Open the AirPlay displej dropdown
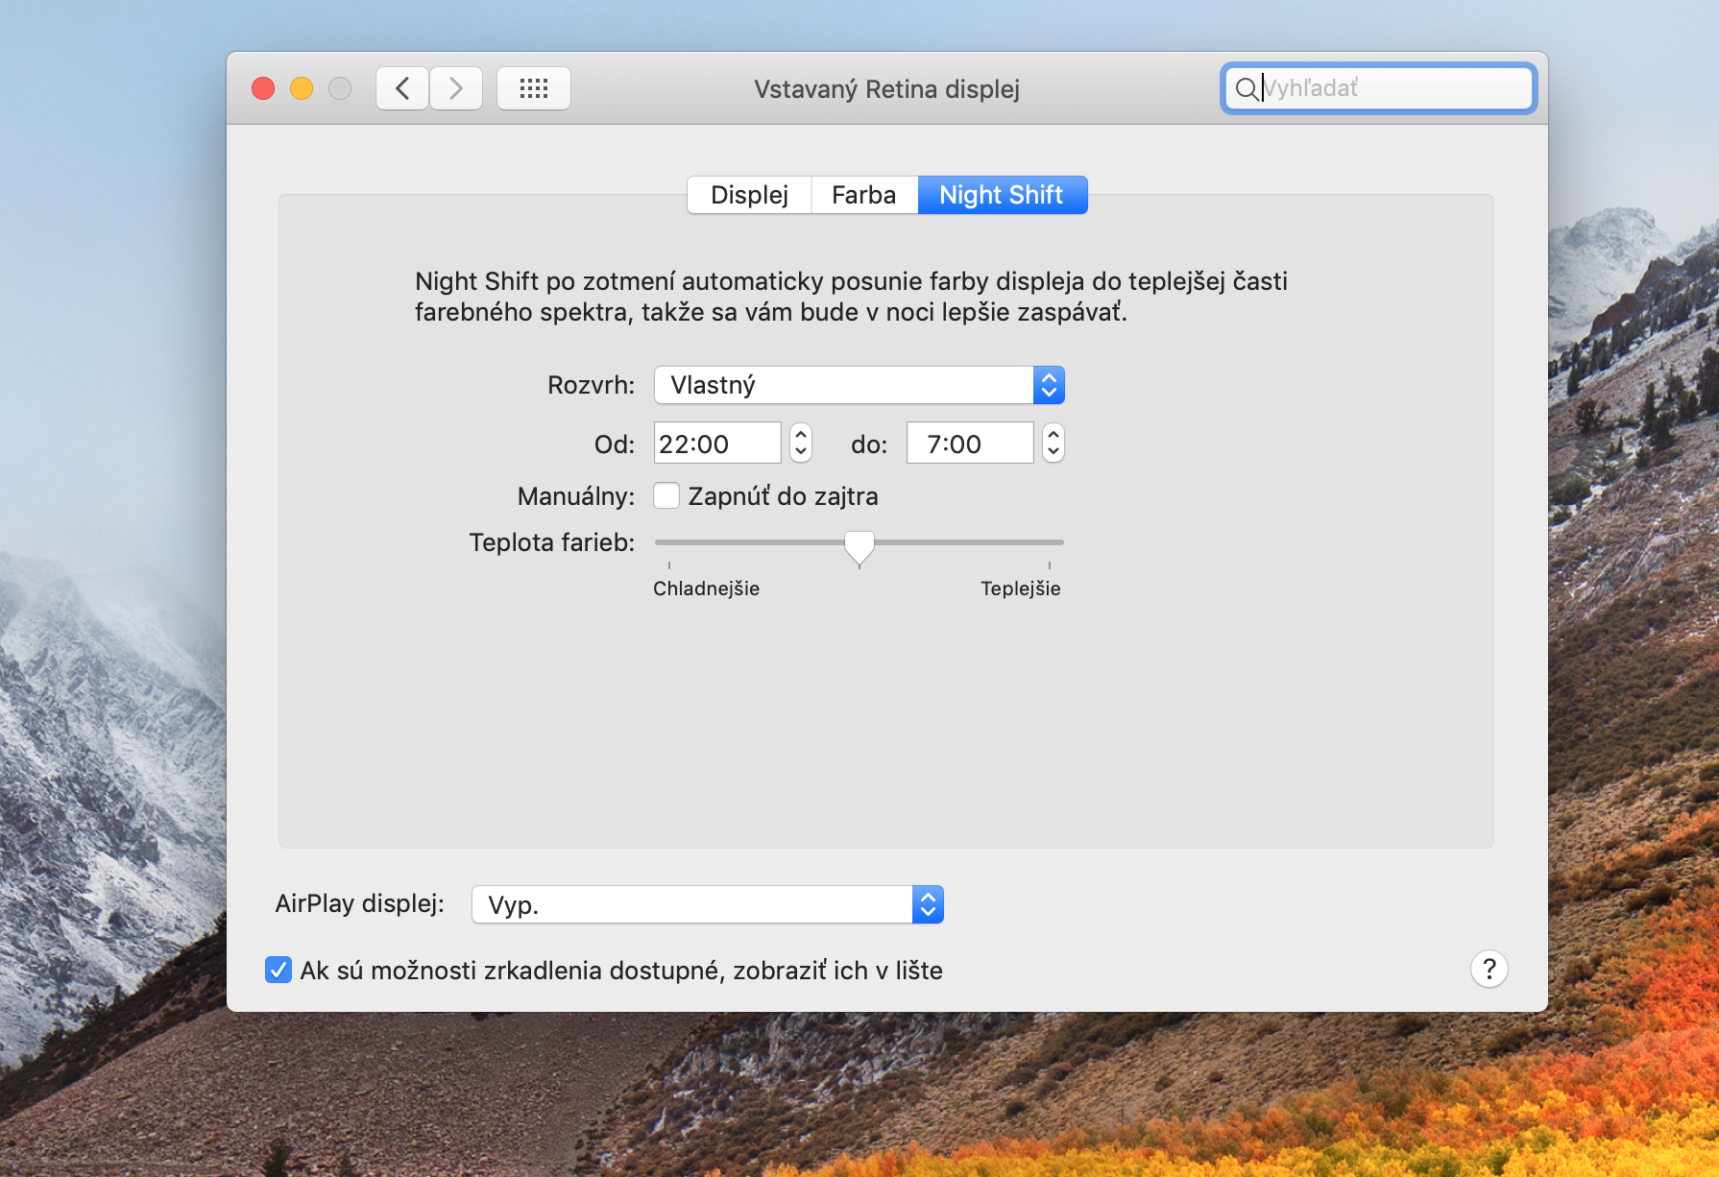 (708, 904)
